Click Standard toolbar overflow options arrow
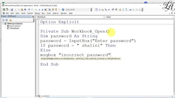Image resolution: width=175 pixels, height=98 pixels. tap(91, 10)
